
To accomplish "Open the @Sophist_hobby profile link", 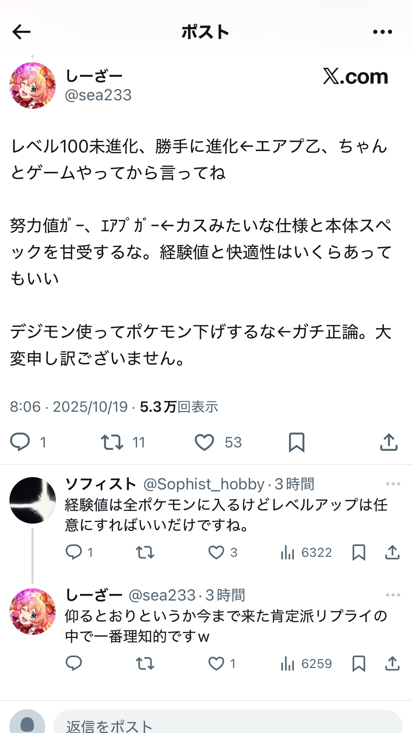I will (x=204, y=484).
